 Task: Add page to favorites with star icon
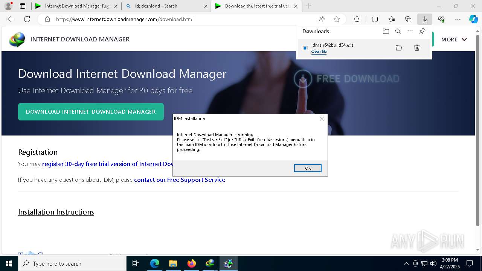click(337, 19)
